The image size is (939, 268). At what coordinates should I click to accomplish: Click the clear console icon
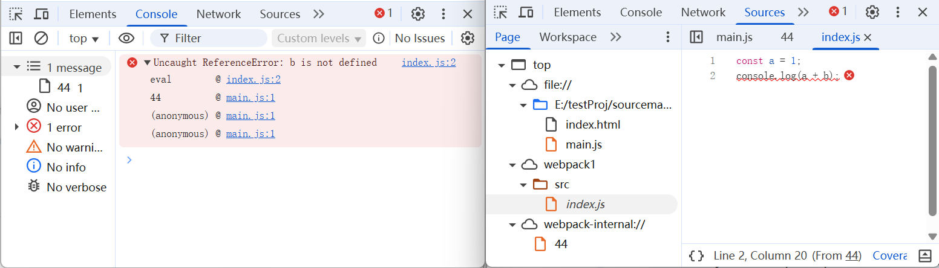41,38
